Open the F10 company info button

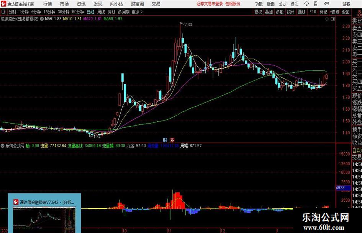[x=313, y=12]
